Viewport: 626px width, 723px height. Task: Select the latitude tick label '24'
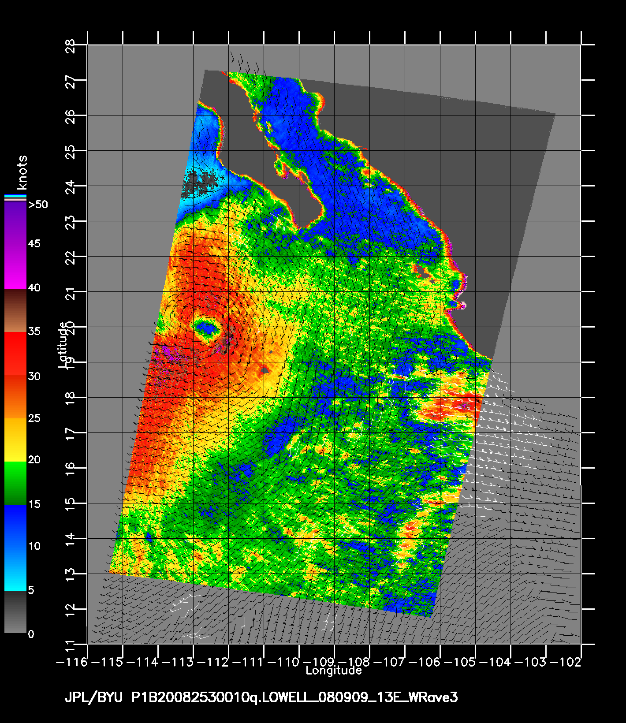click(71, 187)
